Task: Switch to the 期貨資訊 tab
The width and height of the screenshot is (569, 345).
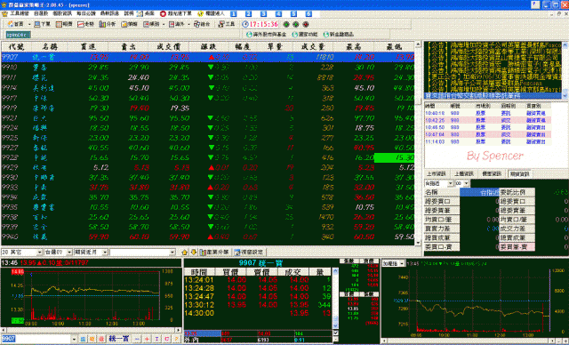Action: coord(519,174)
